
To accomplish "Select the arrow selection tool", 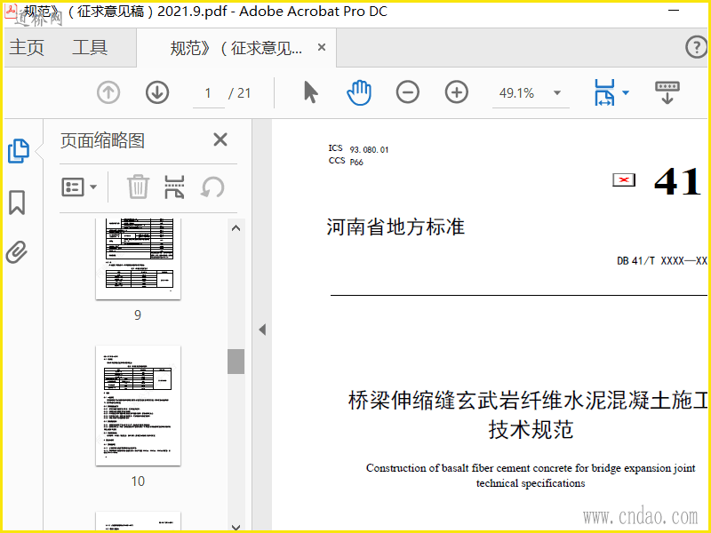I will point(310,92).
